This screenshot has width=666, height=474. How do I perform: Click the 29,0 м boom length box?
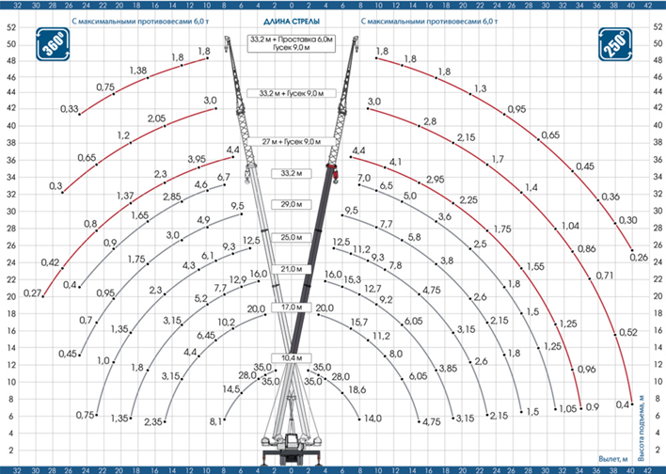(x=292, y=205)
